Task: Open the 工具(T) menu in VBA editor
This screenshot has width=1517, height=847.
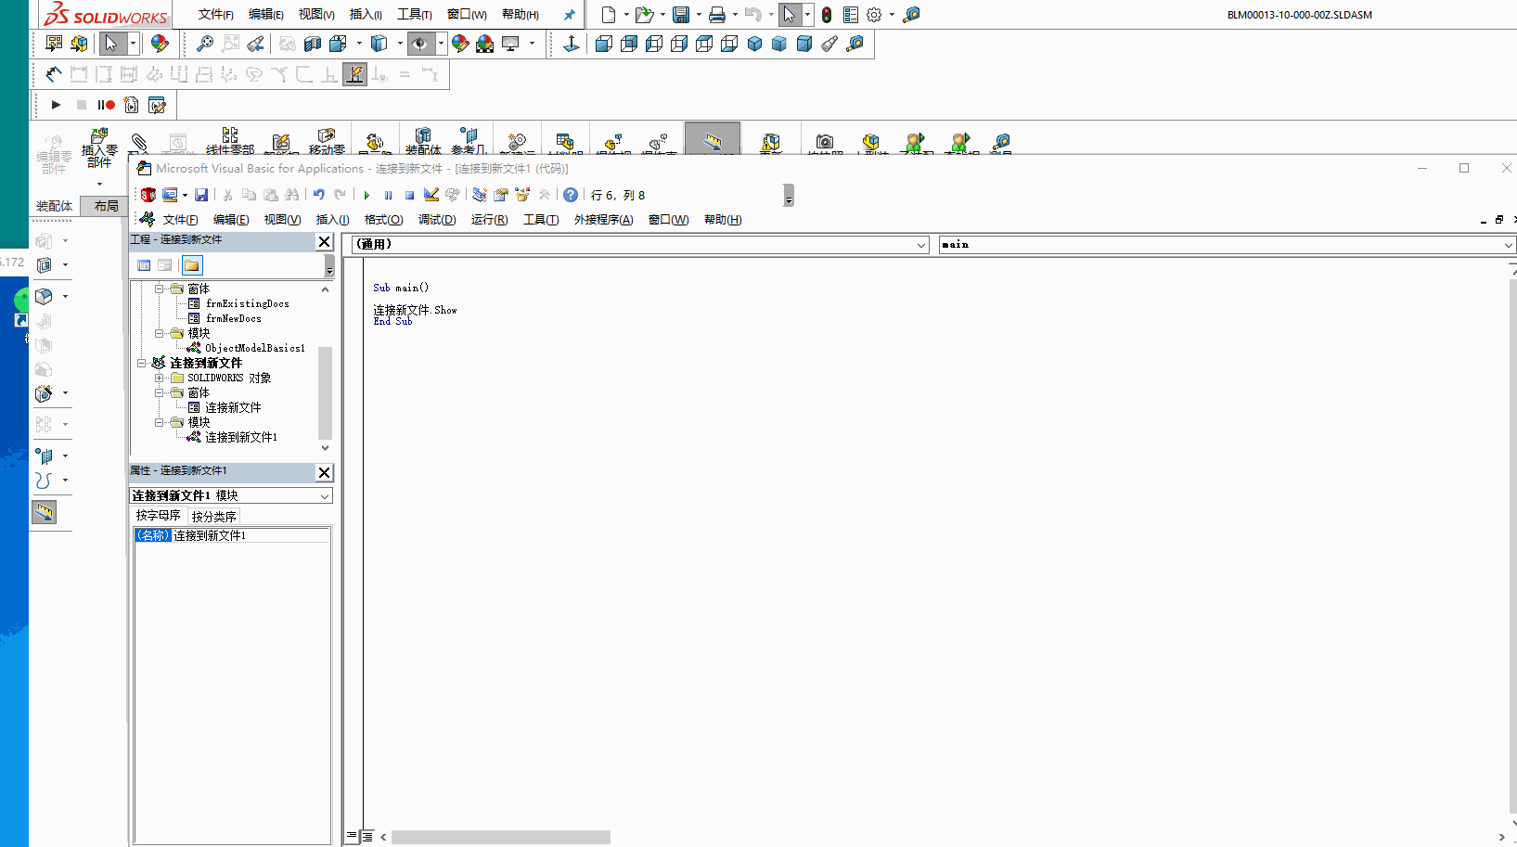Action: [541, 220]
